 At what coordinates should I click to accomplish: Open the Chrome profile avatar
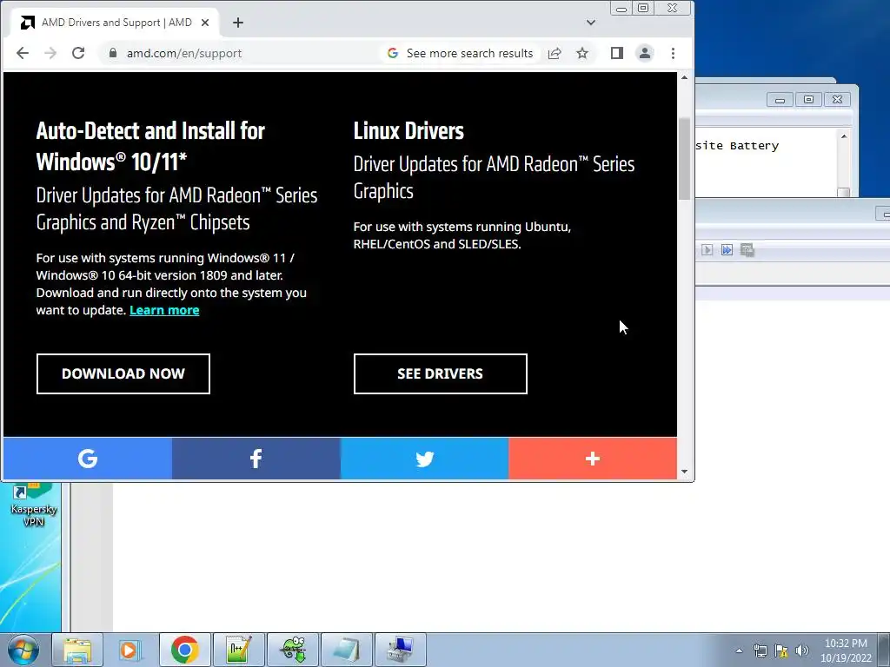point(645,53)
